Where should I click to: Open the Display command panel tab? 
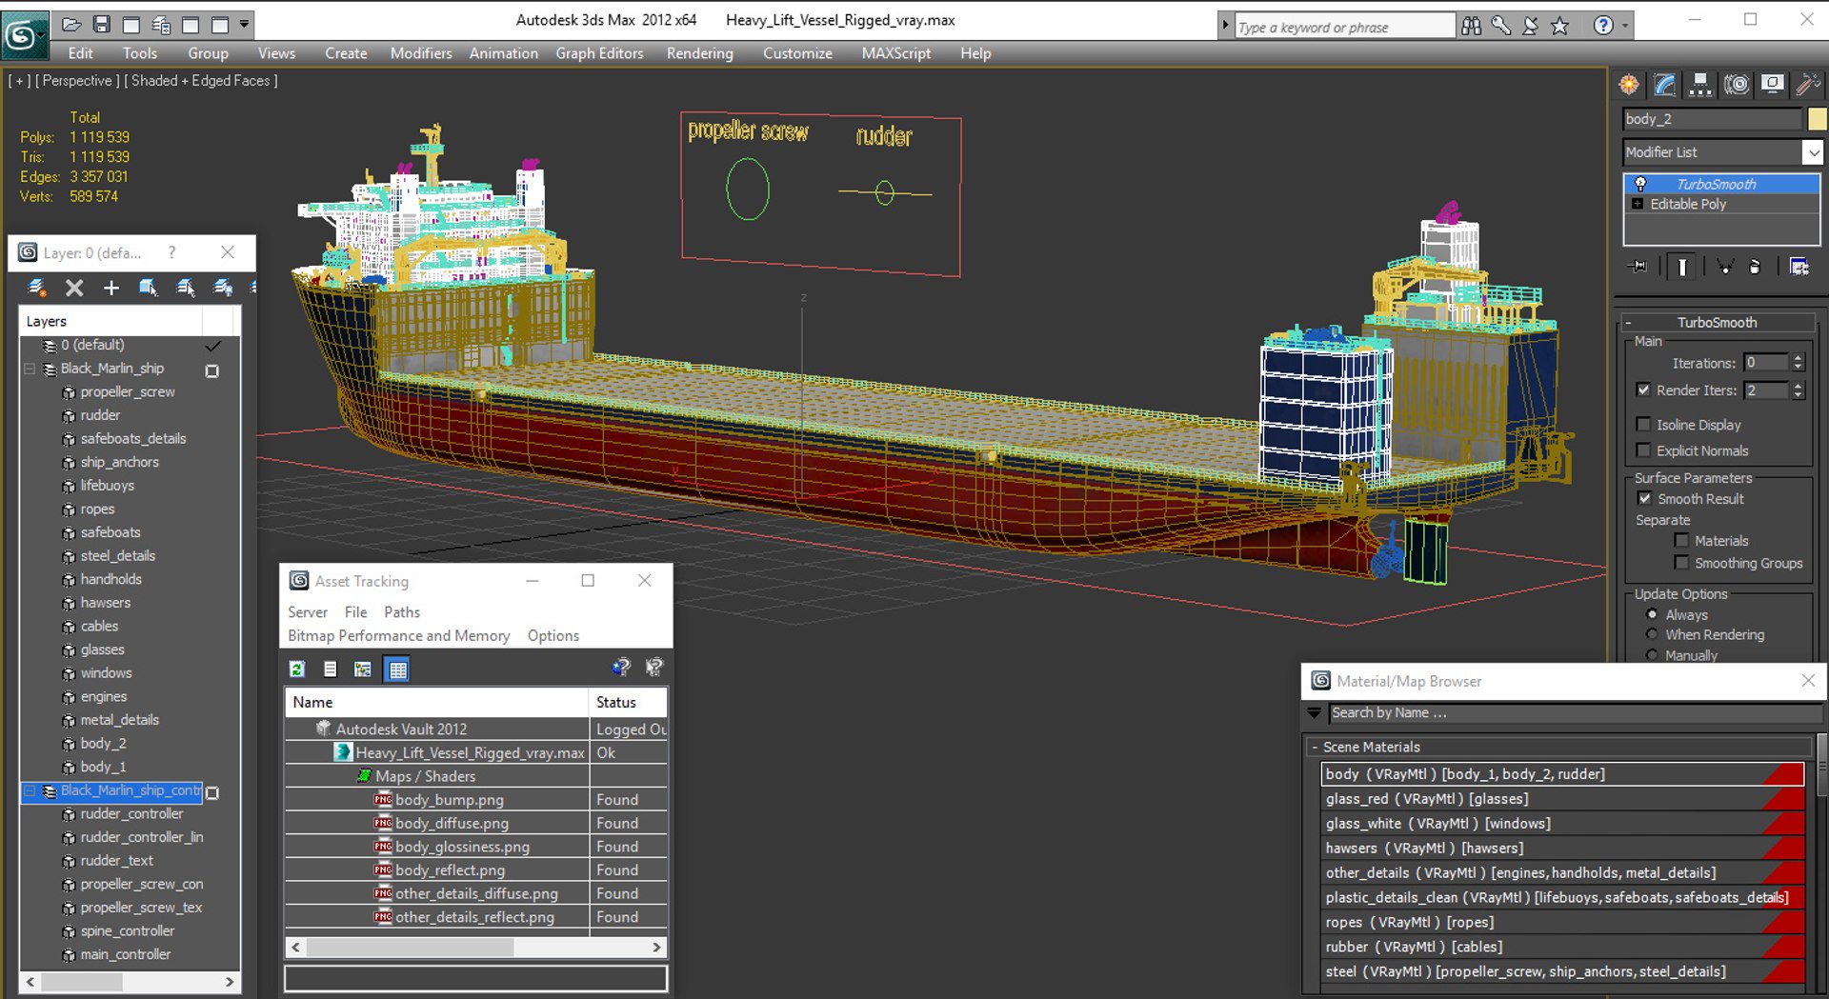coord(1772,85)
